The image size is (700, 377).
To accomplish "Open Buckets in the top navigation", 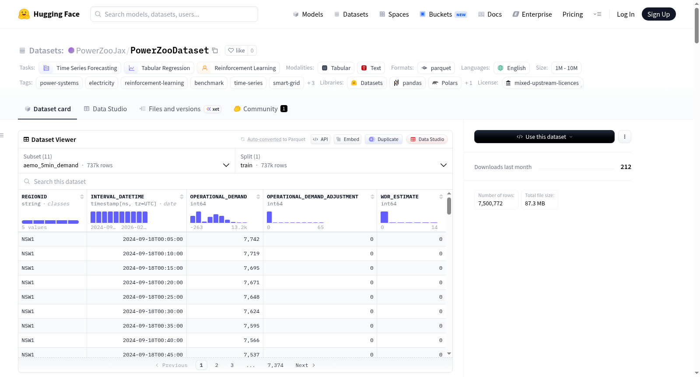I will 443,14.
